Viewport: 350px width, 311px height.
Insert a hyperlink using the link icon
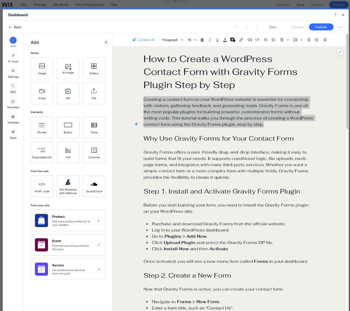coord(241,40)
